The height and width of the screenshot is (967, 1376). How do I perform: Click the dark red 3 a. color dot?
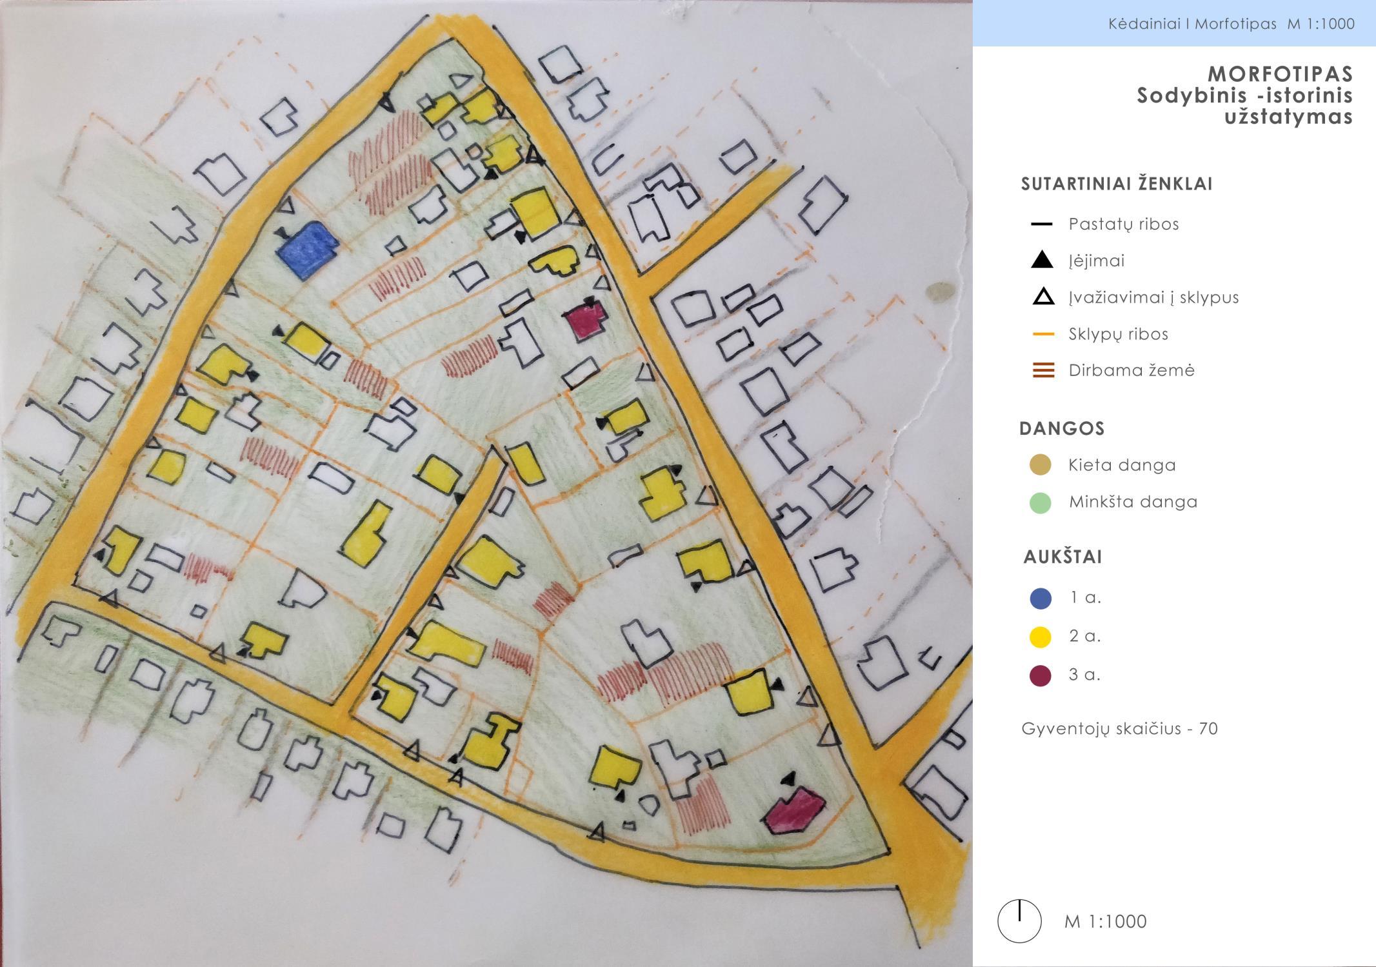coord(1041,675)
